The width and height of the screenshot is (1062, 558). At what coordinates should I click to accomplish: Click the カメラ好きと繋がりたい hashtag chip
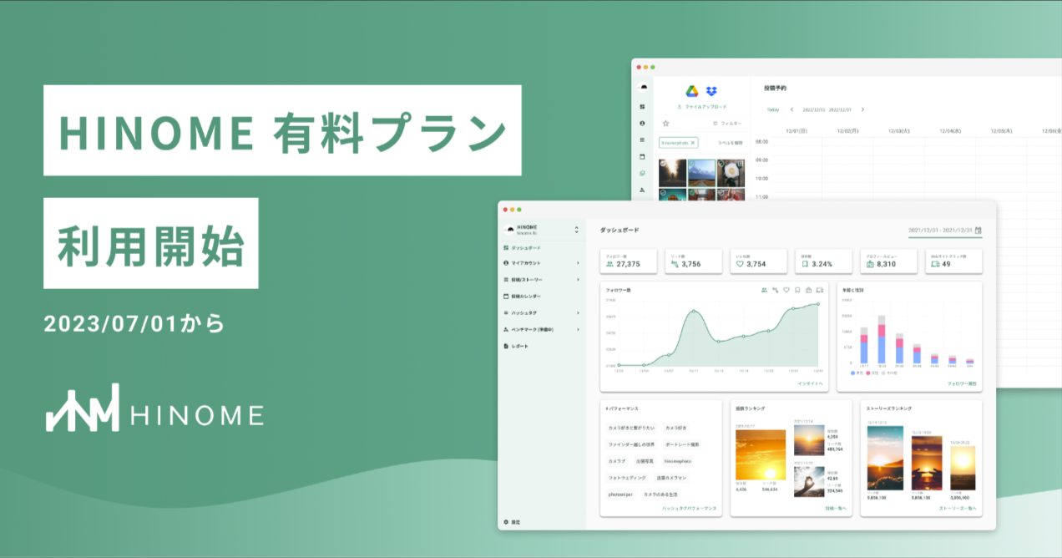pyautogui.click(x=632, y=428)
